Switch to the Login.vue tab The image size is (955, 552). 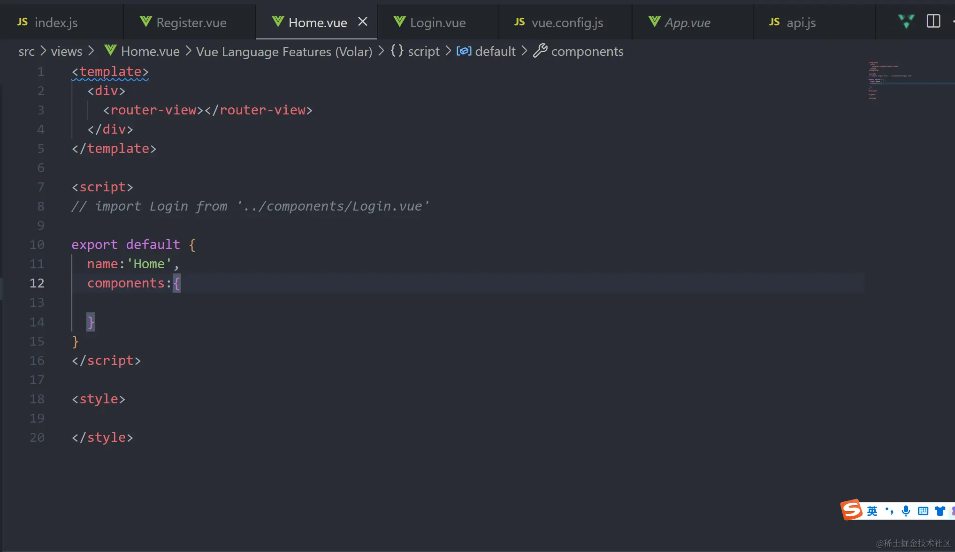click(437, 23)
